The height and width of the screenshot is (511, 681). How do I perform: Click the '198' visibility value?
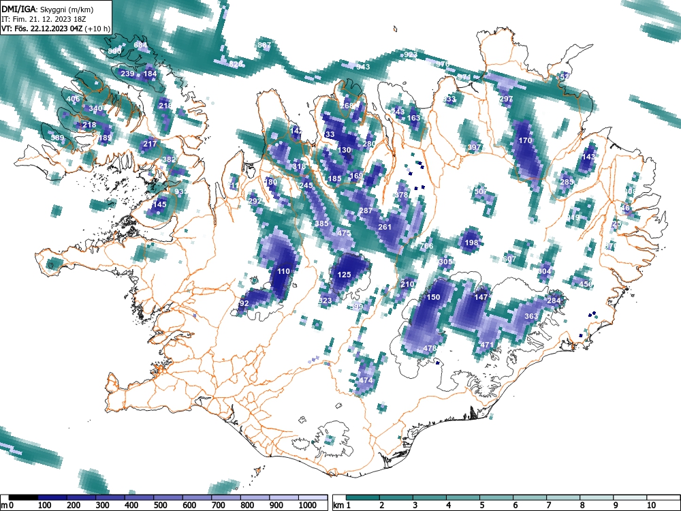[472, 243]
